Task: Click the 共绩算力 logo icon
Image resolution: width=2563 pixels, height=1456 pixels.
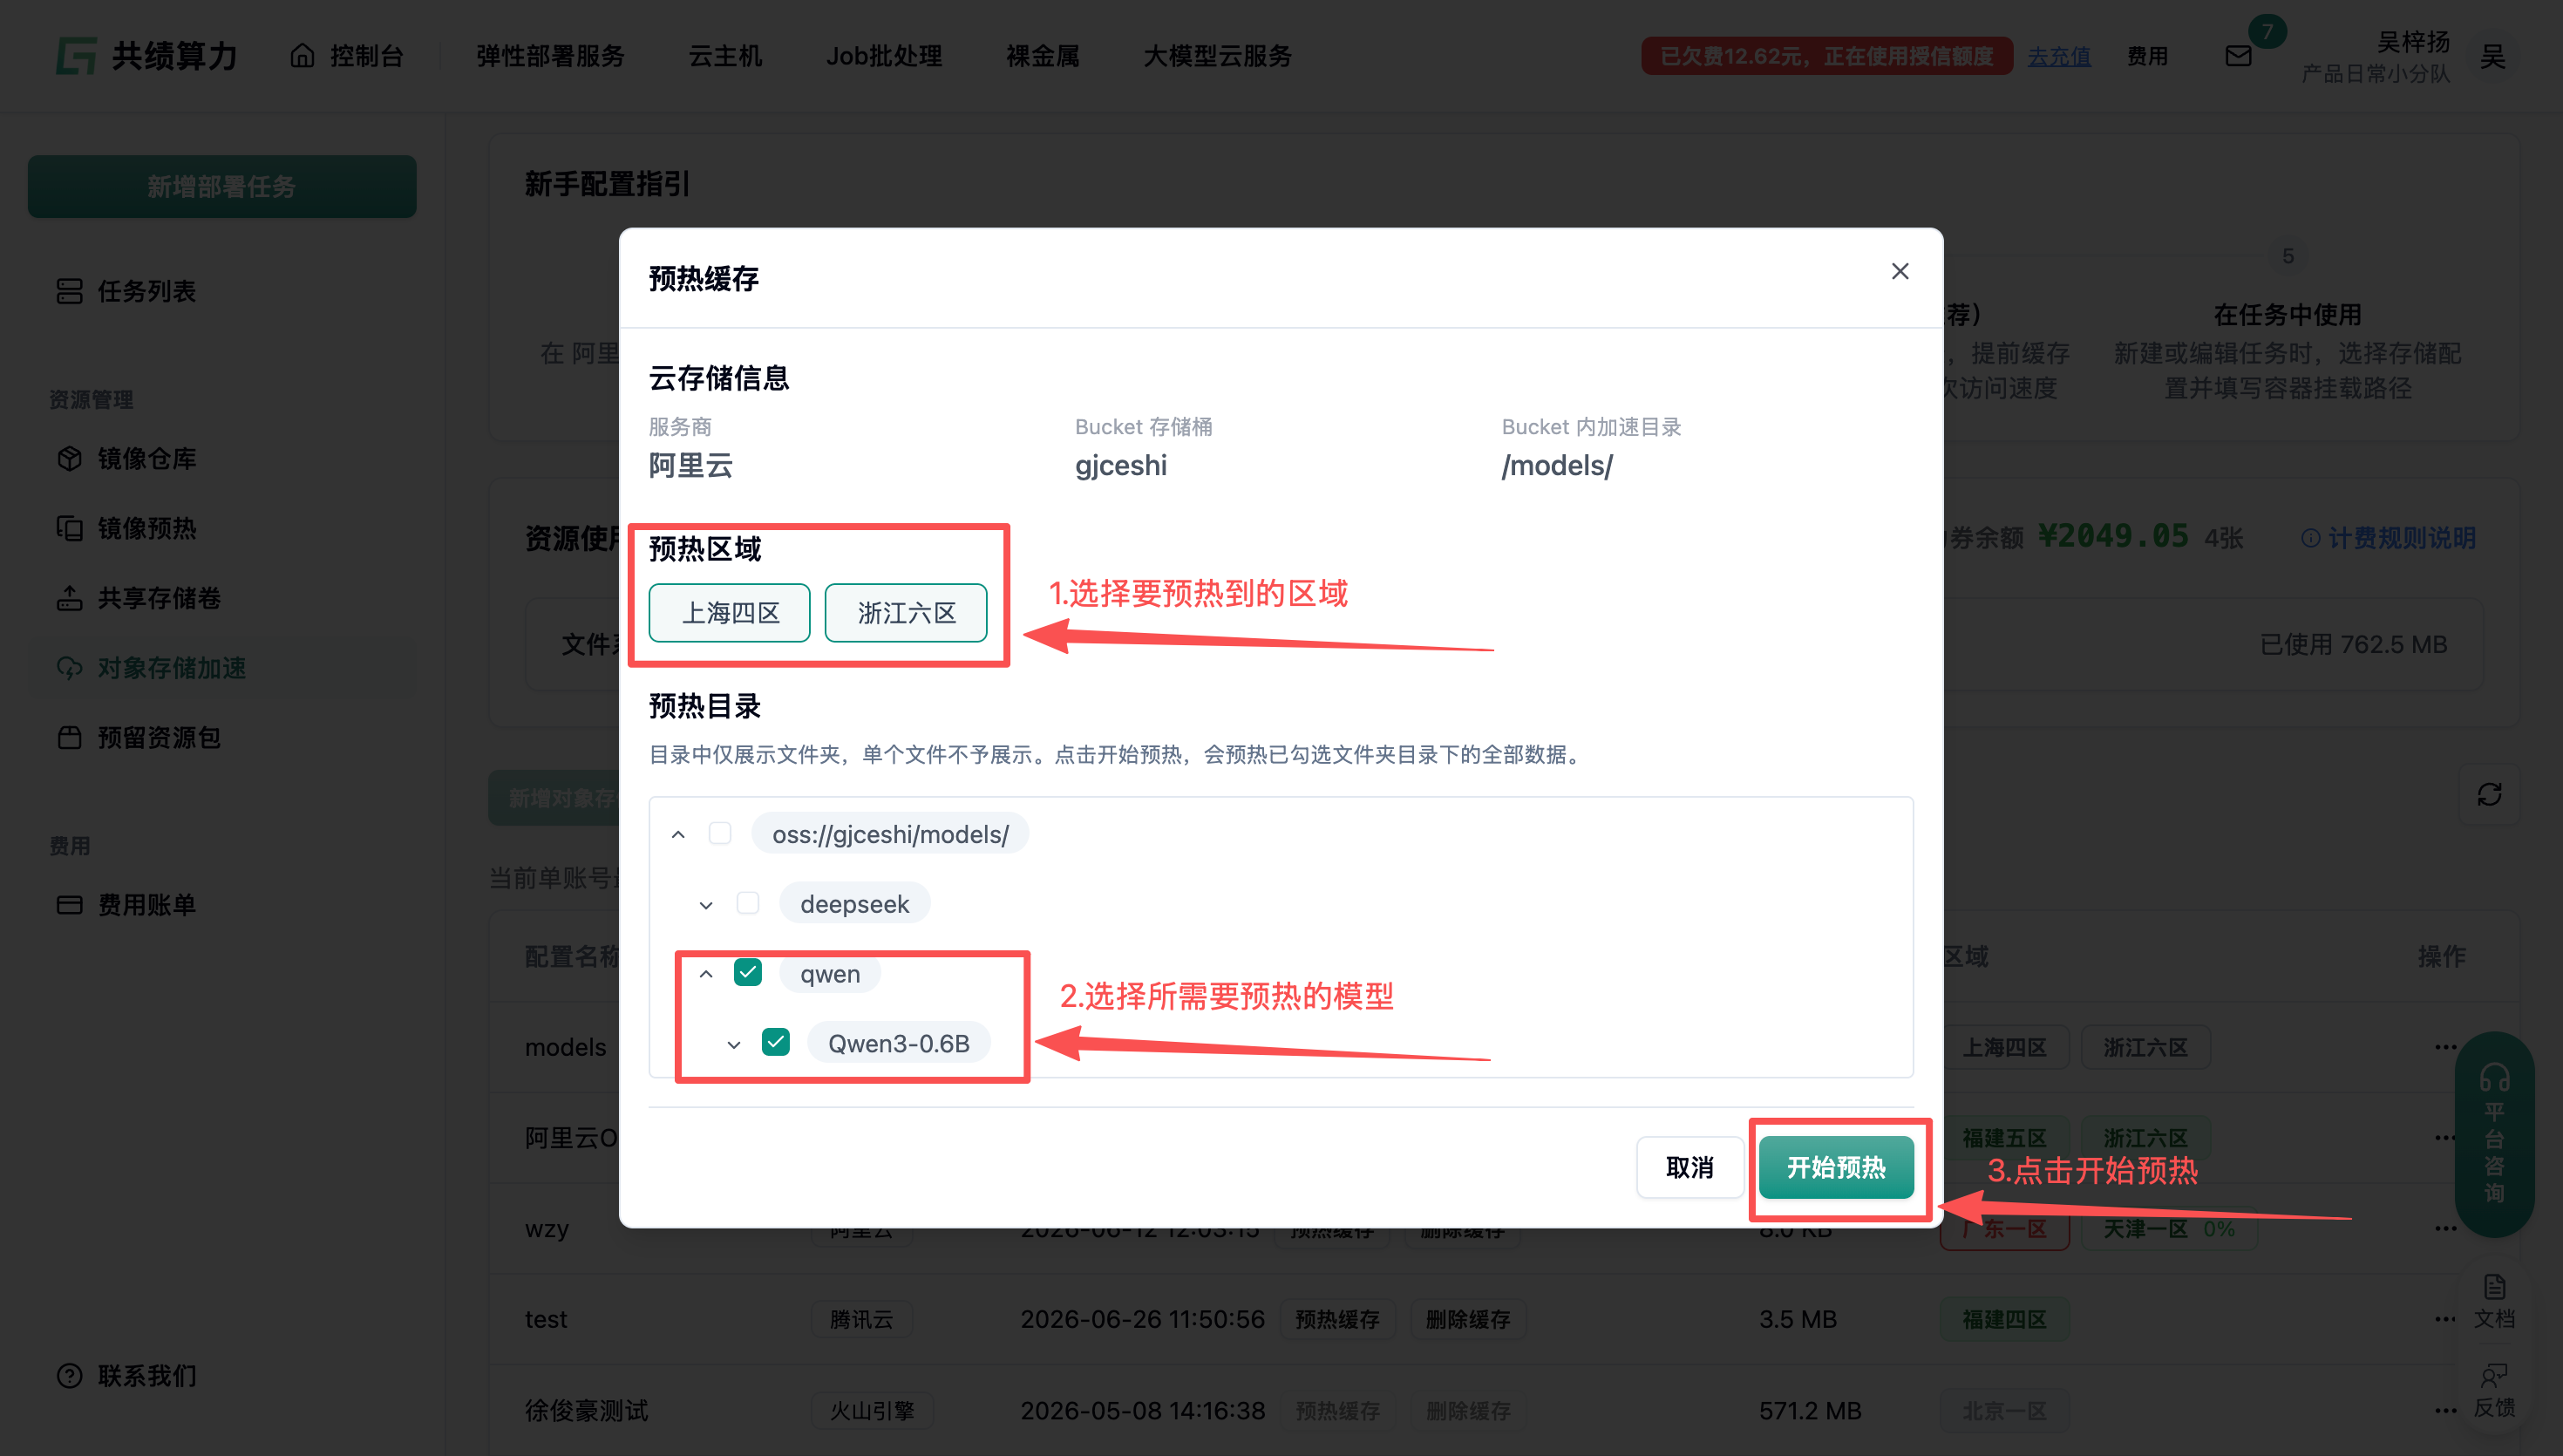Action: (76, 56)
